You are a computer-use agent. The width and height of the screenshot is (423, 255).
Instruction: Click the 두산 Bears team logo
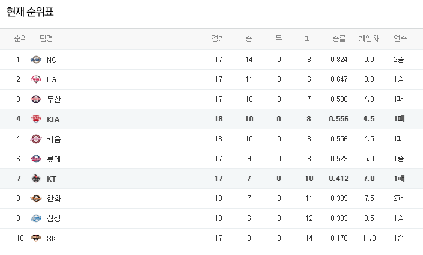[36, 99]
